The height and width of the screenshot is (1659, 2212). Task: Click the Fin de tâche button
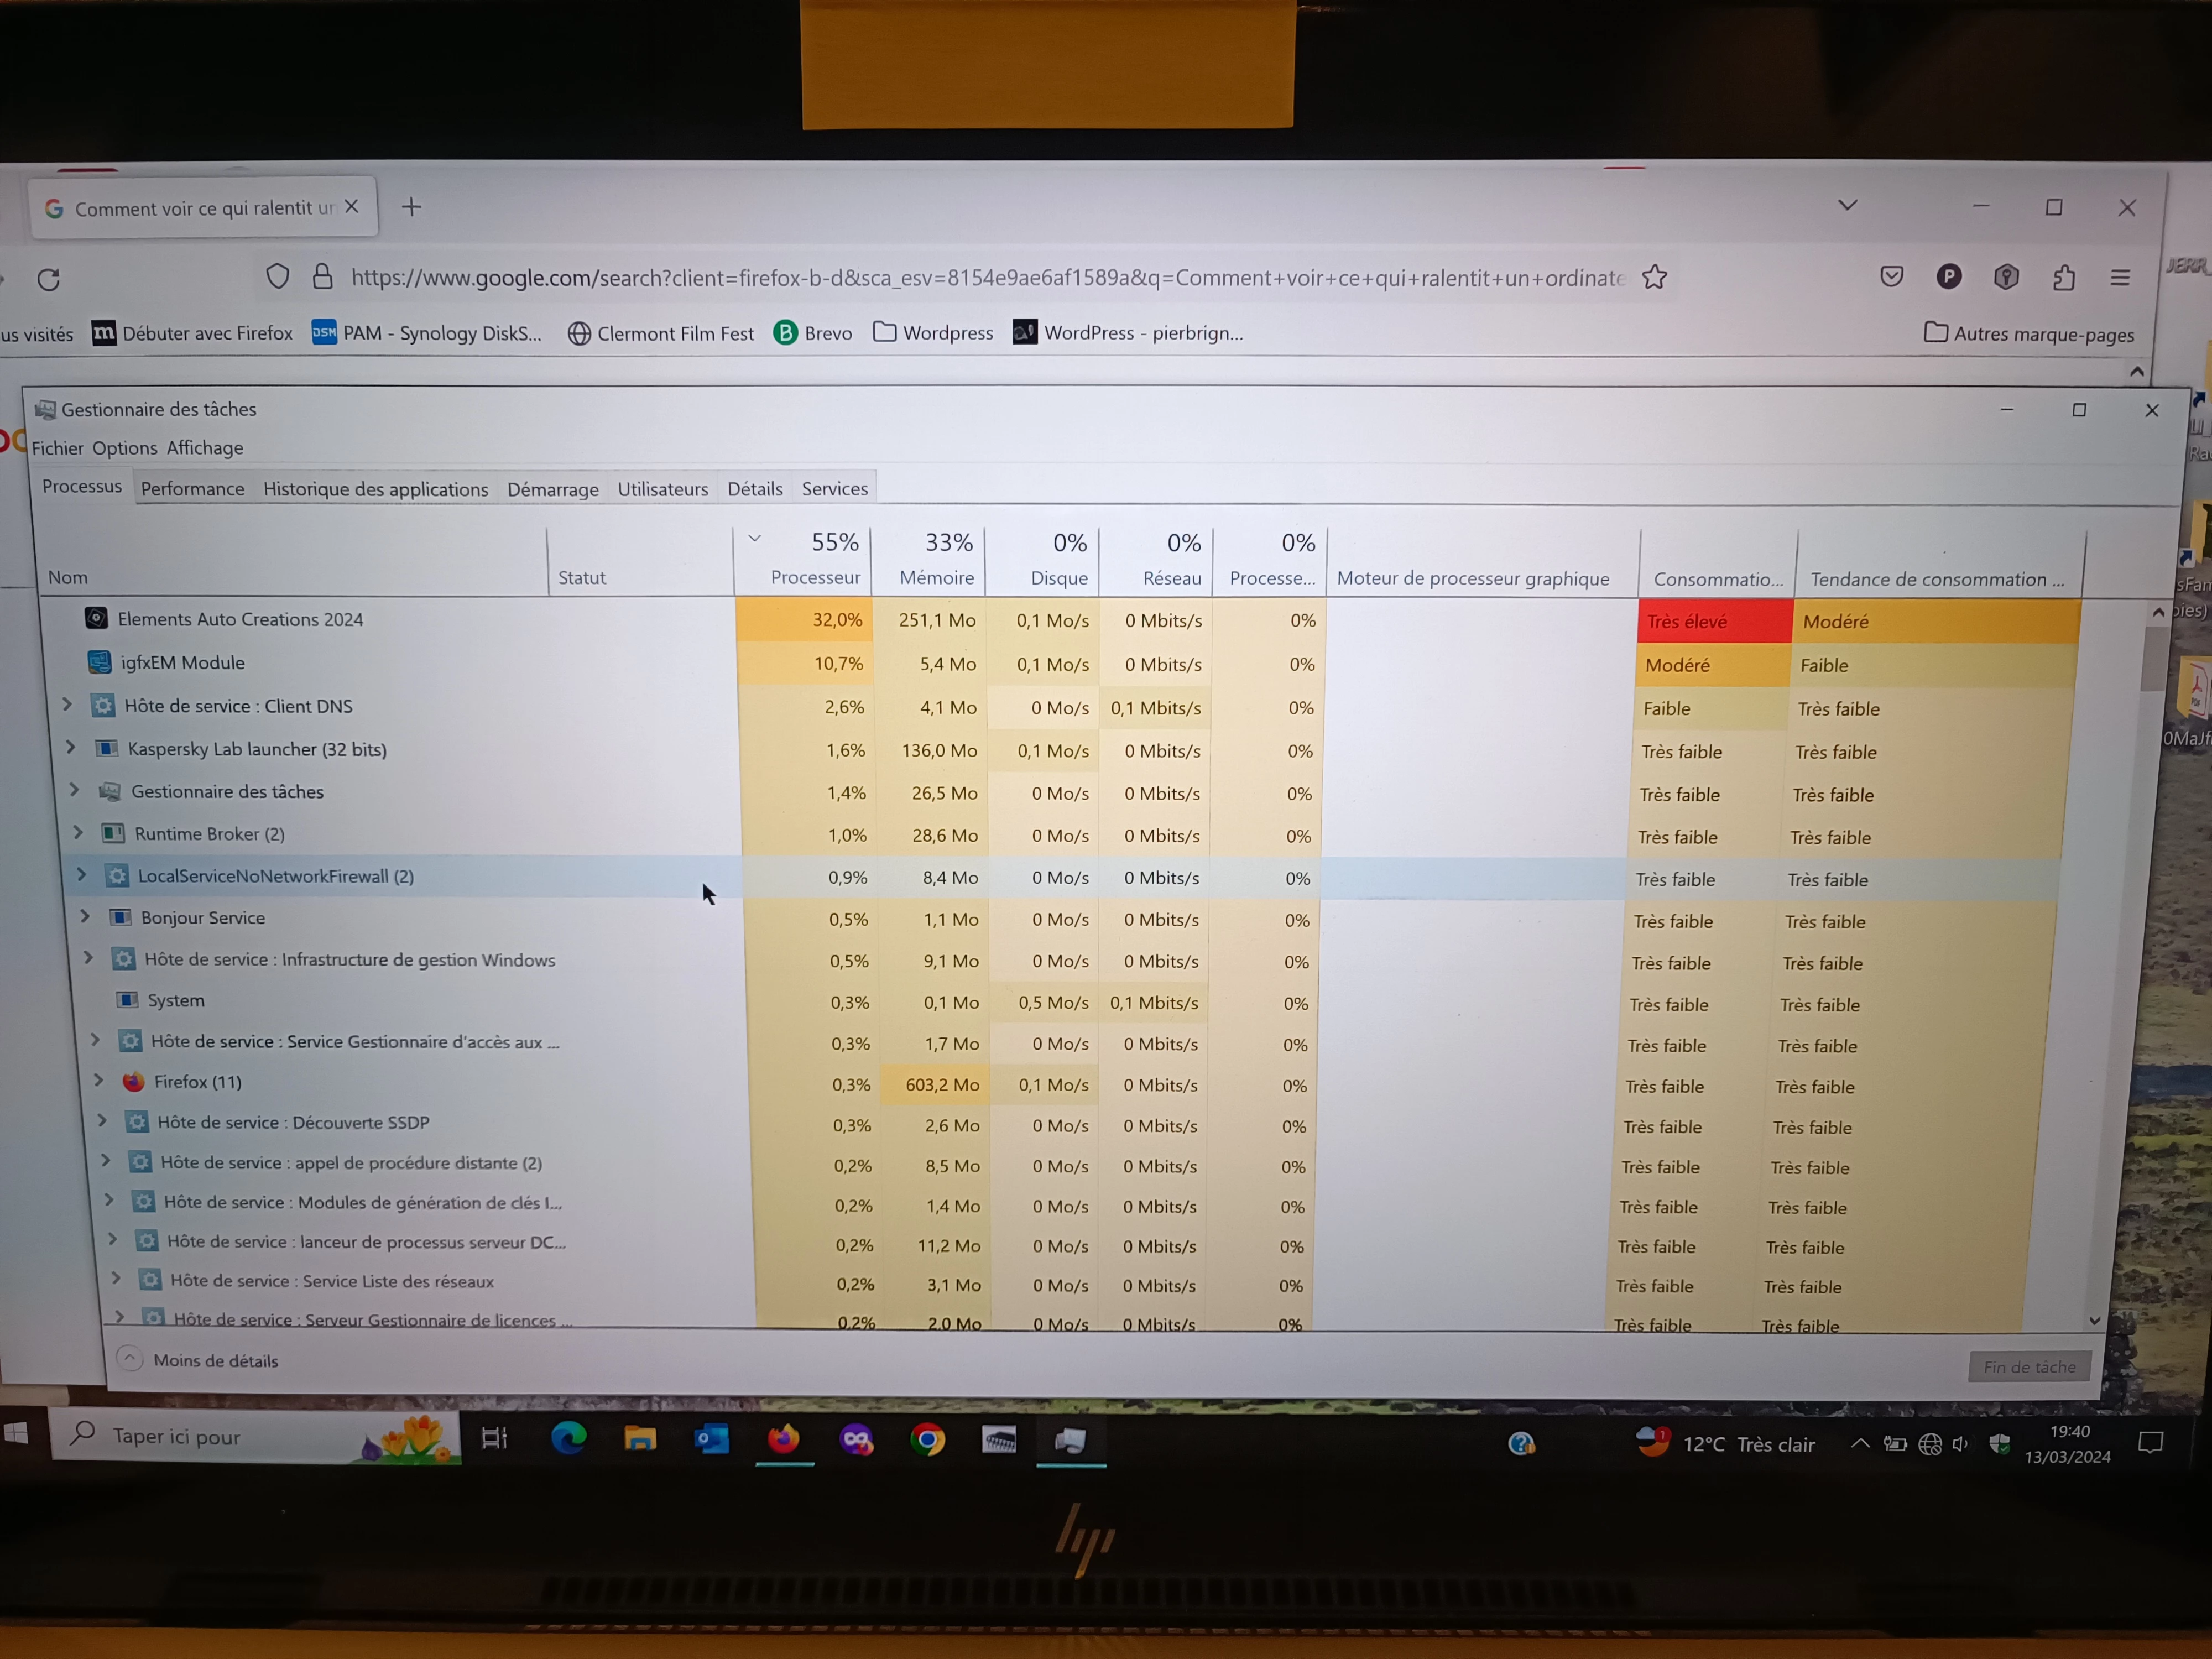coord(2029,1366)
